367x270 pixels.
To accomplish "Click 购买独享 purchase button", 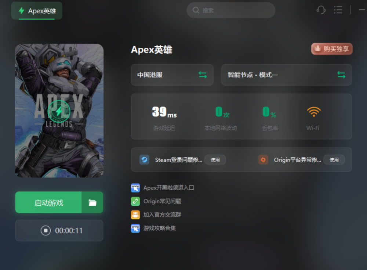I will tap(332, 49).
